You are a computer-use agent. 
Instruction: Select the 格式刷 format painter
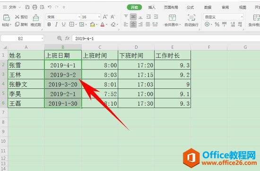(x=35, y=20)
